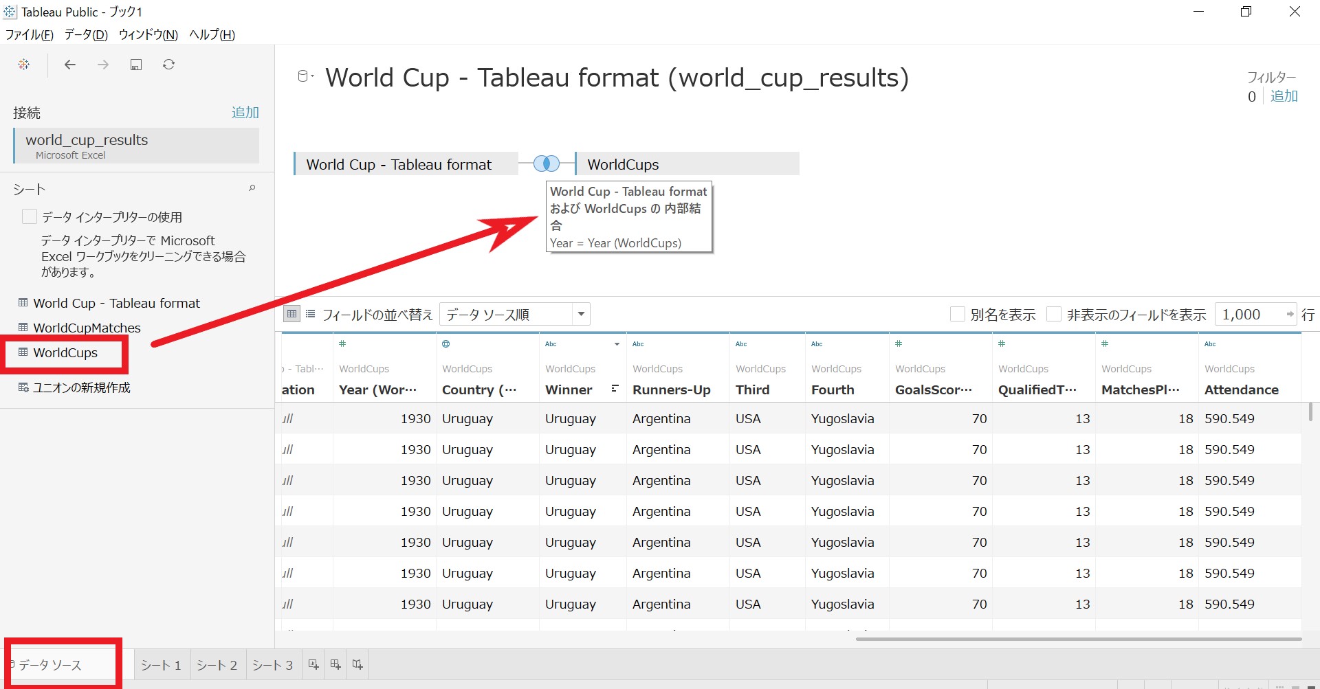Enable the データインタープリターの使用 checkbox
The height and width of the screenshot is (689, 1320).
pos(30,216)
